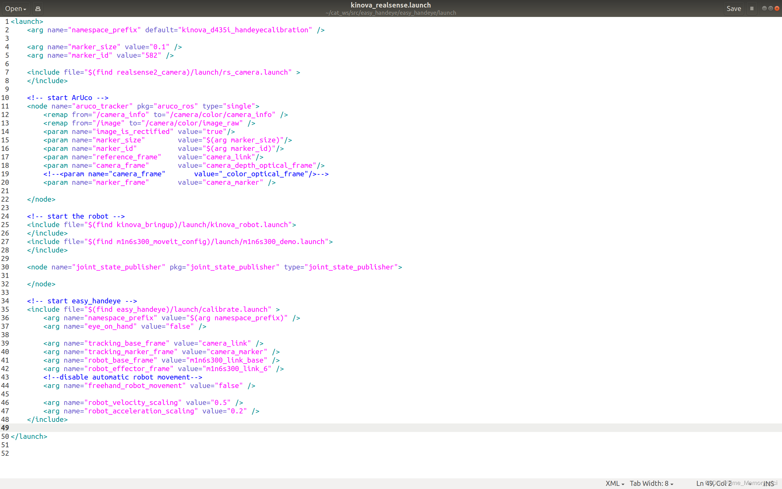Click the "start the robot" comment
Screen dimensions: 782x489
(x=76, y=216)
